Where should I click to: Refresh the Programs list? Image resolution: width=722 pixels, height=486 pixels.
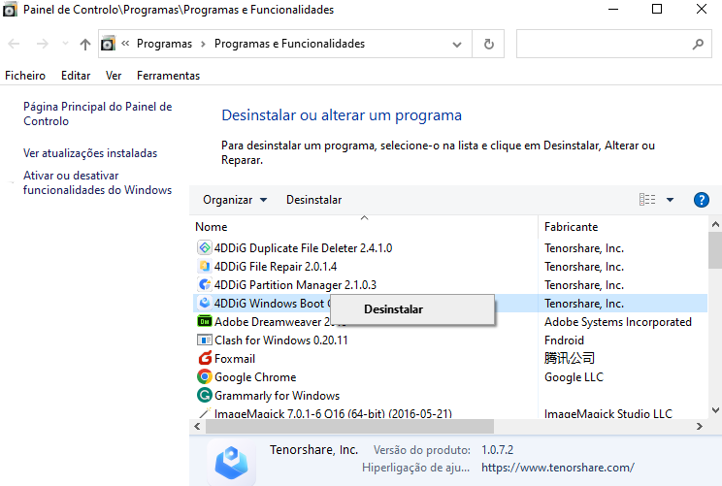click(488, 44)
